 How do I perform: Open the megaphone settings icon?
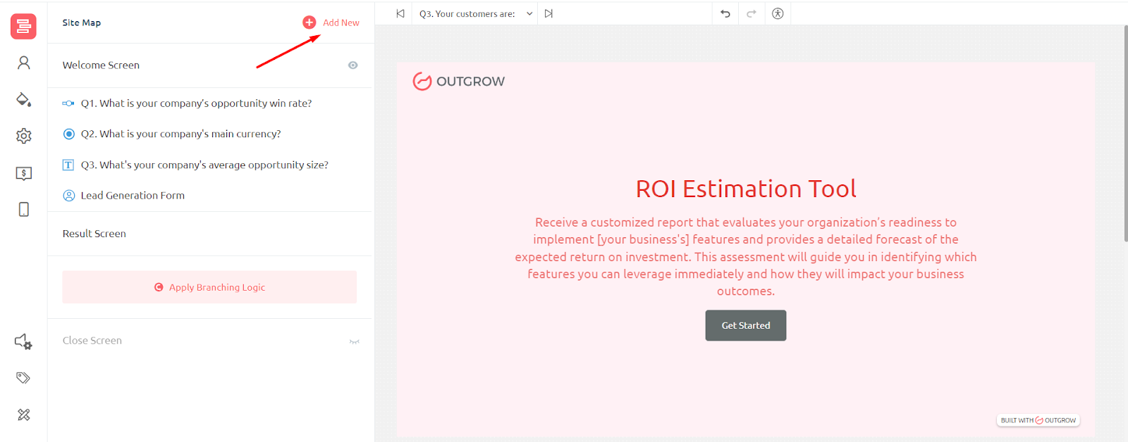(23, 342)
